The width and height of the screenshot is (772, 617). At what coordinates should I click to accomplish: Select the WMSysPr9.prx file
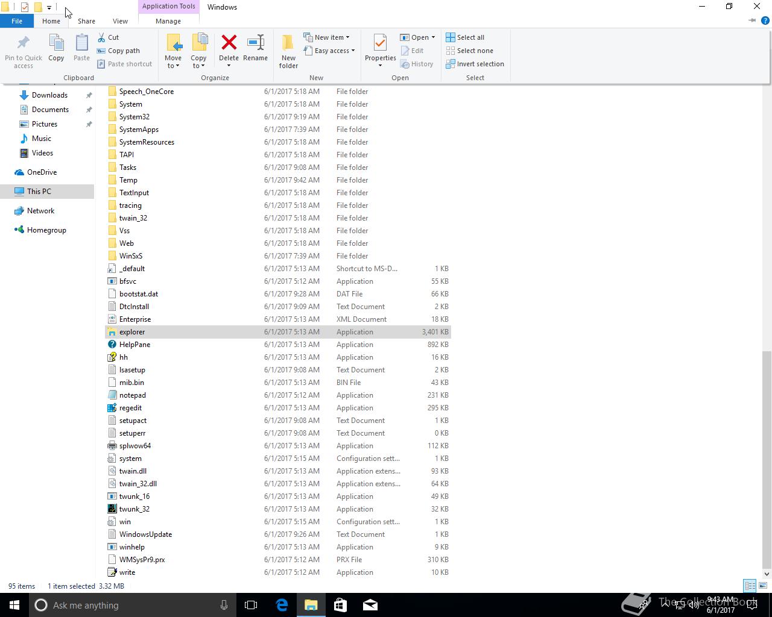[x=278, y=560]
